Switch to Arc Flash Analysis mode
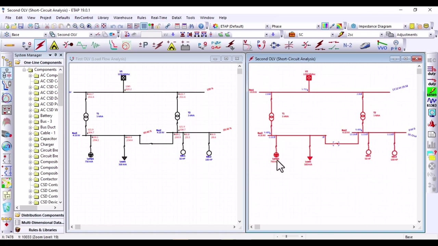 tap(54, 45)
